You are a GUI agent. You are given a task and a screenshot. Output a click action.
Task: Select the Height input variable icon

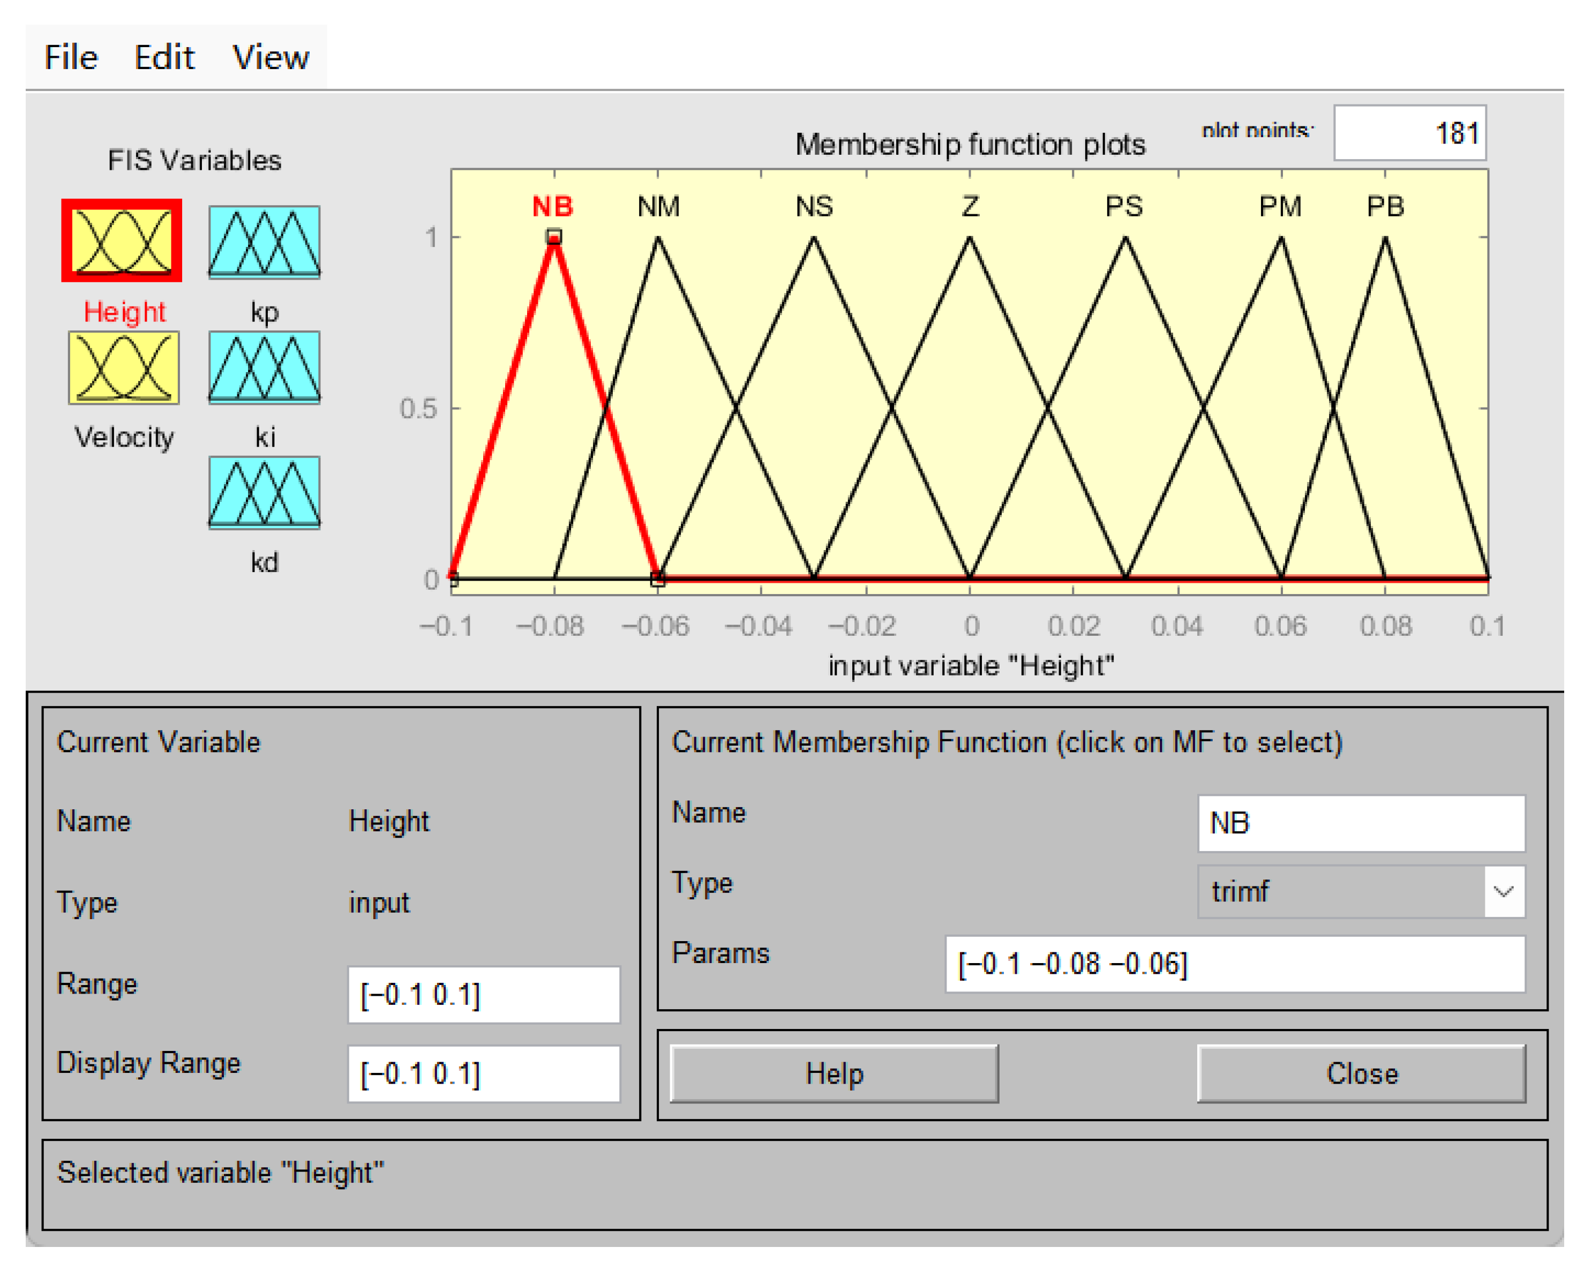click(121, 241)
